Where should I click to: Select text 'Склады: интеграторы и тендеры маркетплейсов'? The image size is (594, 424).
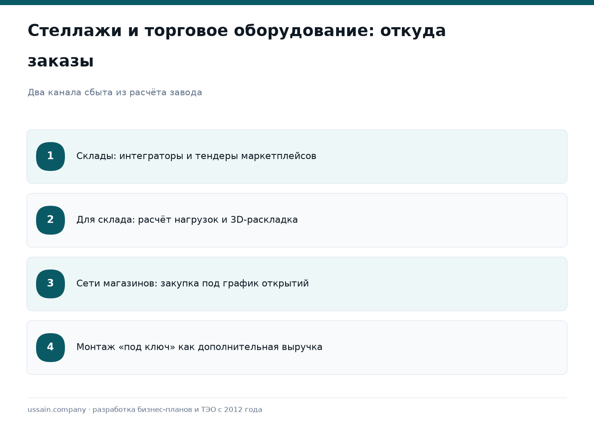tap(196, 156)
